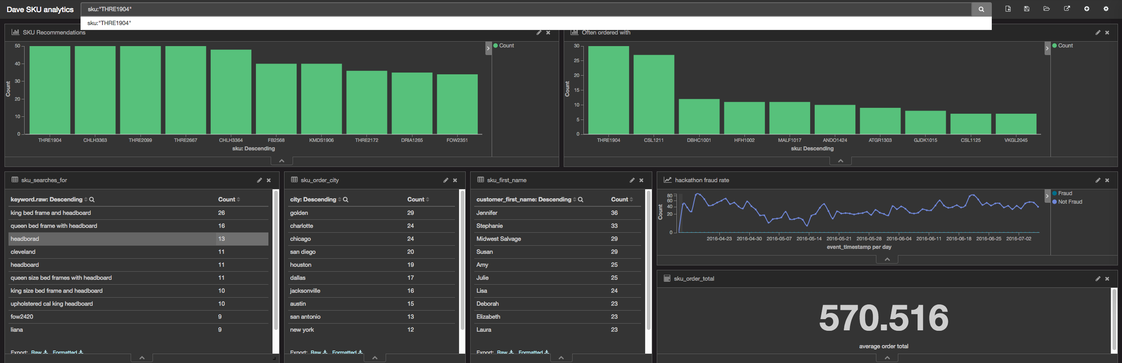The image size is (1122, 363).
Task: Toggle legend of Often ordered with chart
Action: [x=1047, y=48]
